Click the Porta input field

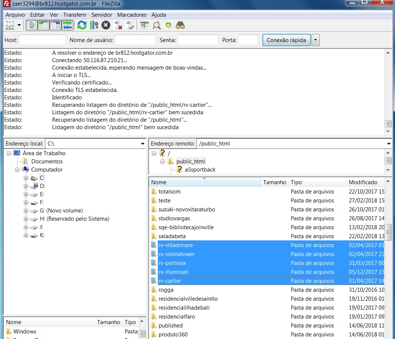[x=248, y=40]
